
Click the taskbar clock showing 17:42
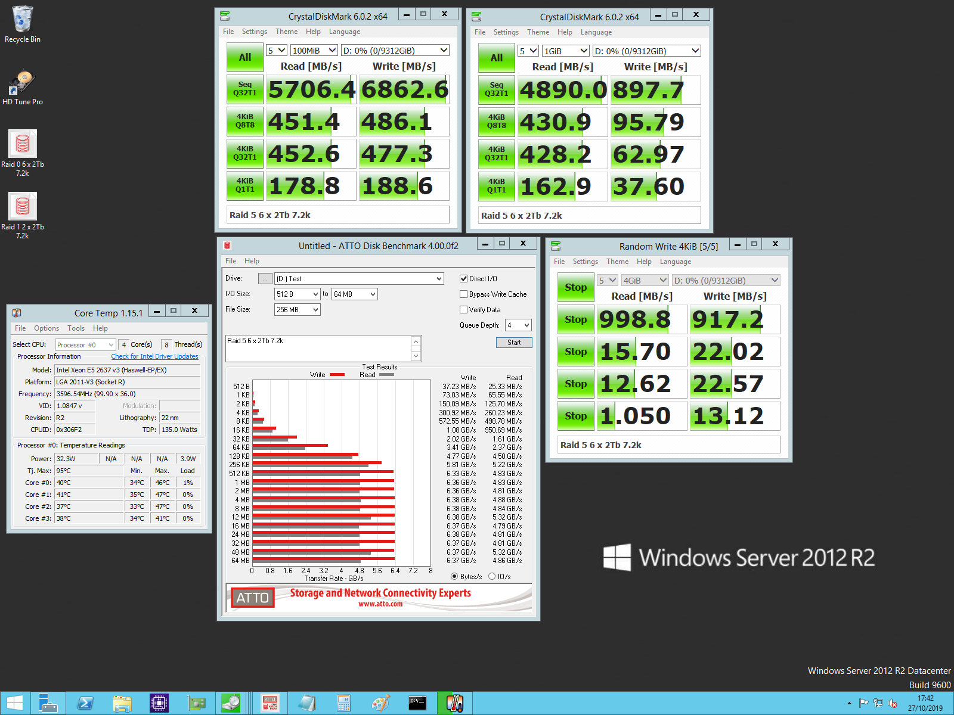(925, 703)
